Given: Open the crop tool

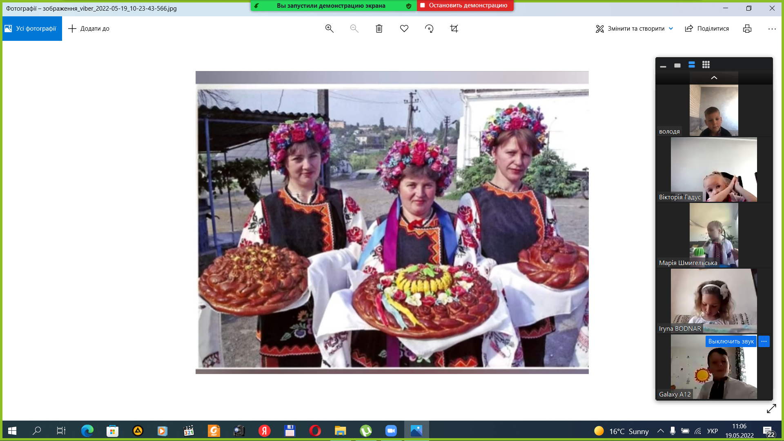Looking at the screenshot, I should (454, 29).
